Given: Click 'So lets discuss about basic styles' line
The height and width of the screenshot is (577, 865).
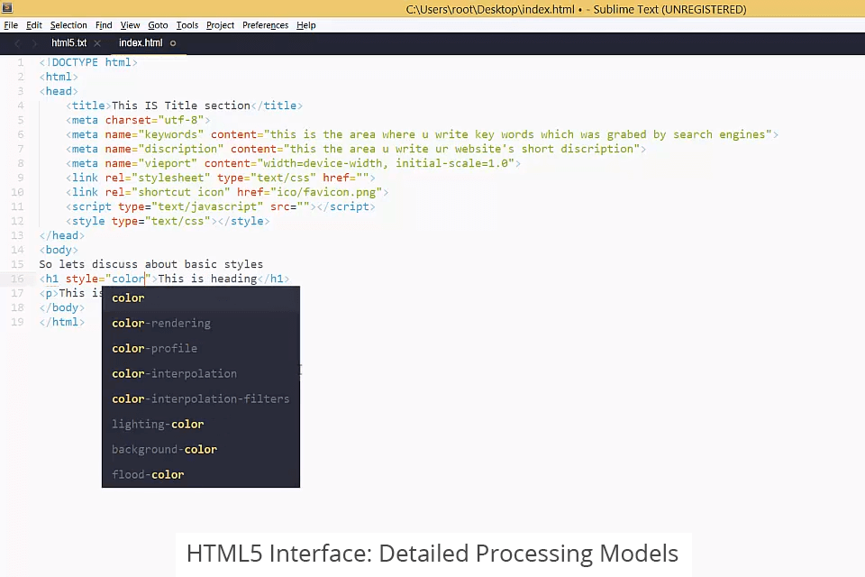Looking at the screenshot, I should [151, 264].
